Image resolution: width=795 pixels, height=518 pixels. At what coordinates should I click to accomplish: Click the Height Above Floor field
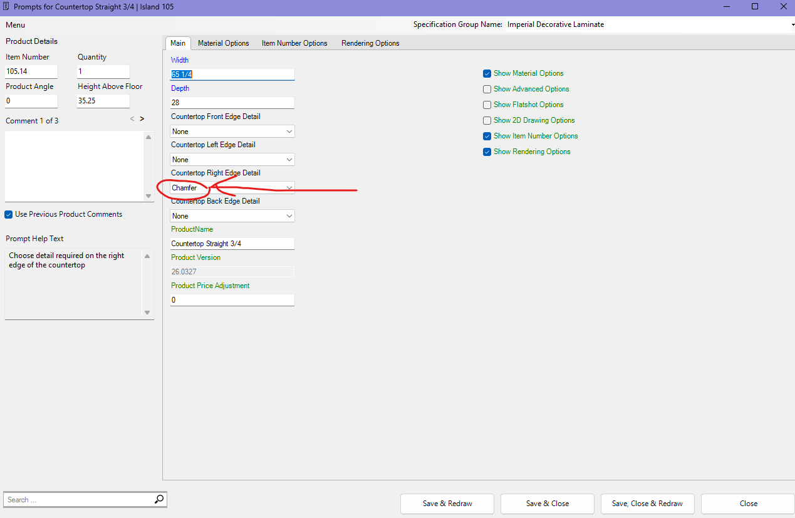coord(103,100)
